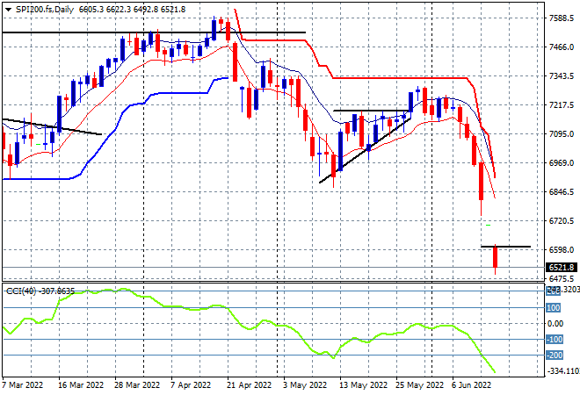
Task: Click the 16 Mar 2022 date label
Action: [81, 385]
